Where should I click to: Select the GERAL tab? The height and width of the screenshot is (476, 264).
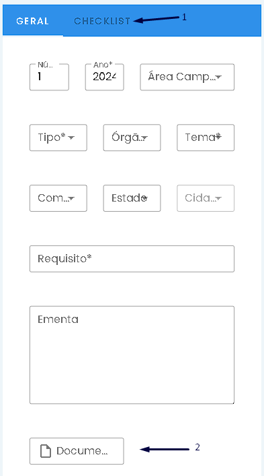[33, 21]
